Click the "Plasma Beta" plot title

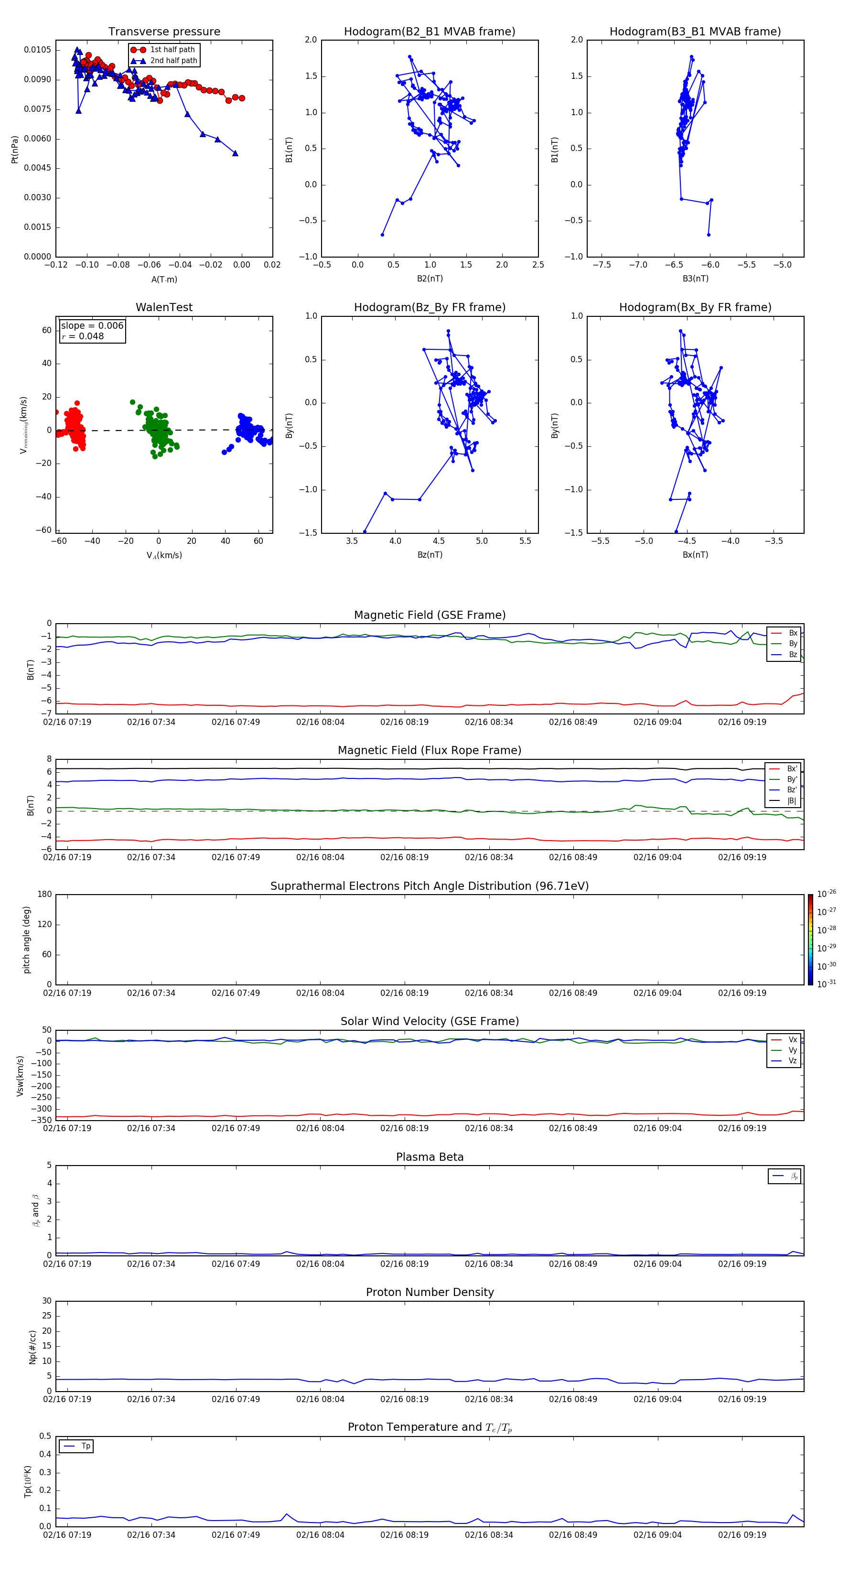[x=430, y=1157]
